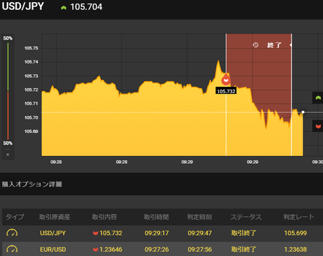Click the EUR/USD row gauge icon
The width and height of the screenshot is (323, 256).
[x=12, y=249]
